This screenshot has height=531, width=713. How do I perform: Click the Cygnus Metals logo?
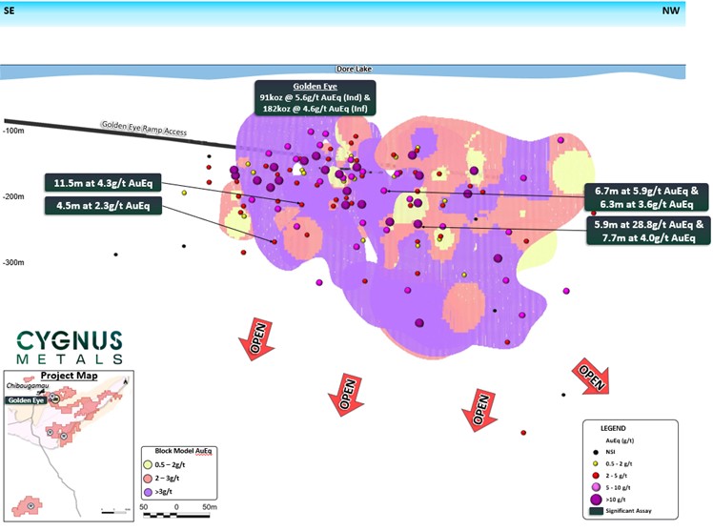(x=68, y=346)
